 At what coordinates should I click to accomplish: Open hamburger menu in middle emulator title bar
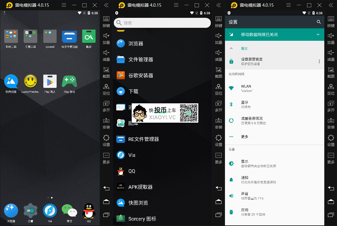point(176,5)
